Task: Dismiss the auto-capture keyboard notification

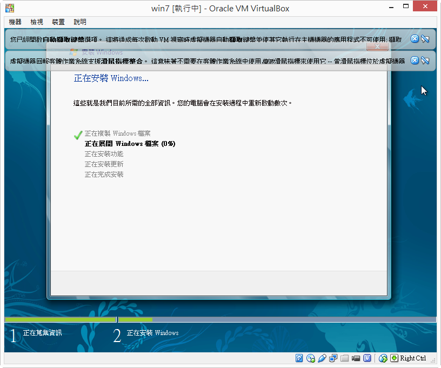Action: click(x=415, y=39)
